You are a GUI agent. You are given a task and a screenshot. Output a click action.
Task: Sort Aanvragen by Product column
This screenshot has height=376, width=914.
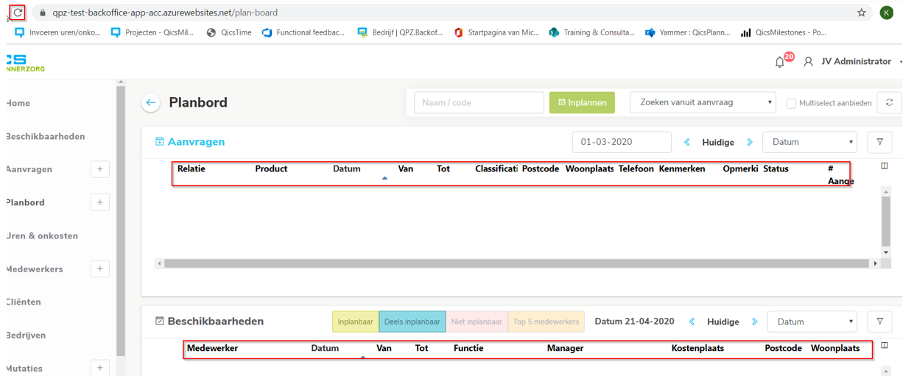(271, 169)
